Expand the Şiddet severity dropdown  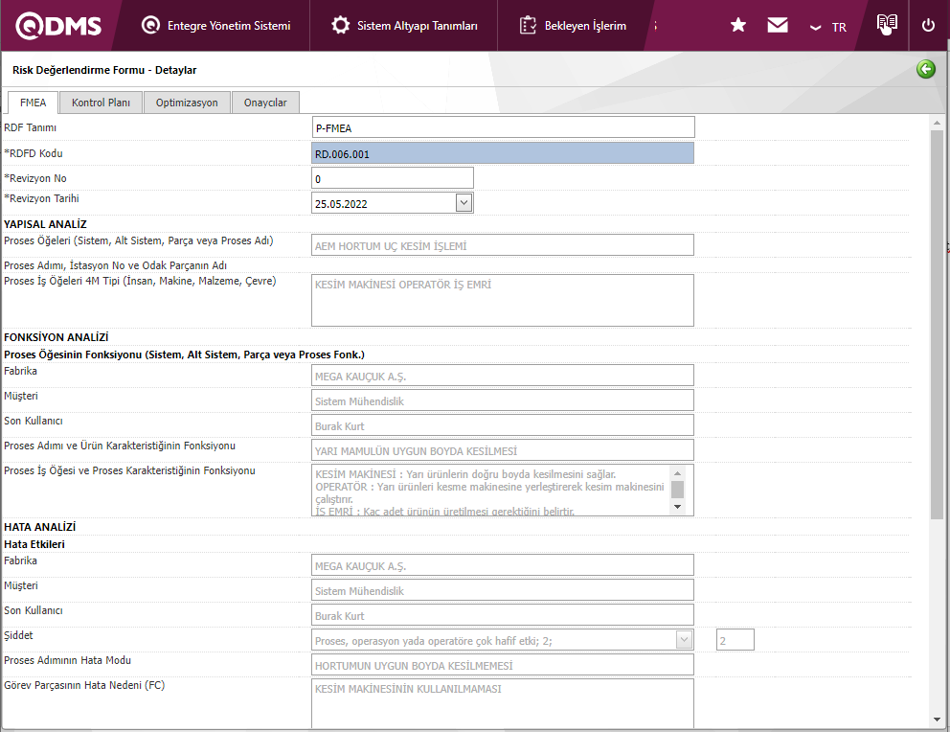(x=684, y=639)
